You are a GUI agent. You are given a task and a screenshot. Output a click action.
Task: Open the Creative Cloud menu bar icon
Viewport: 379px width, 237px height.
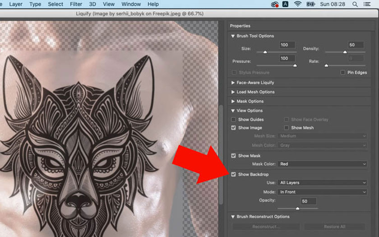pyautogui.click(x=275, y=4)
